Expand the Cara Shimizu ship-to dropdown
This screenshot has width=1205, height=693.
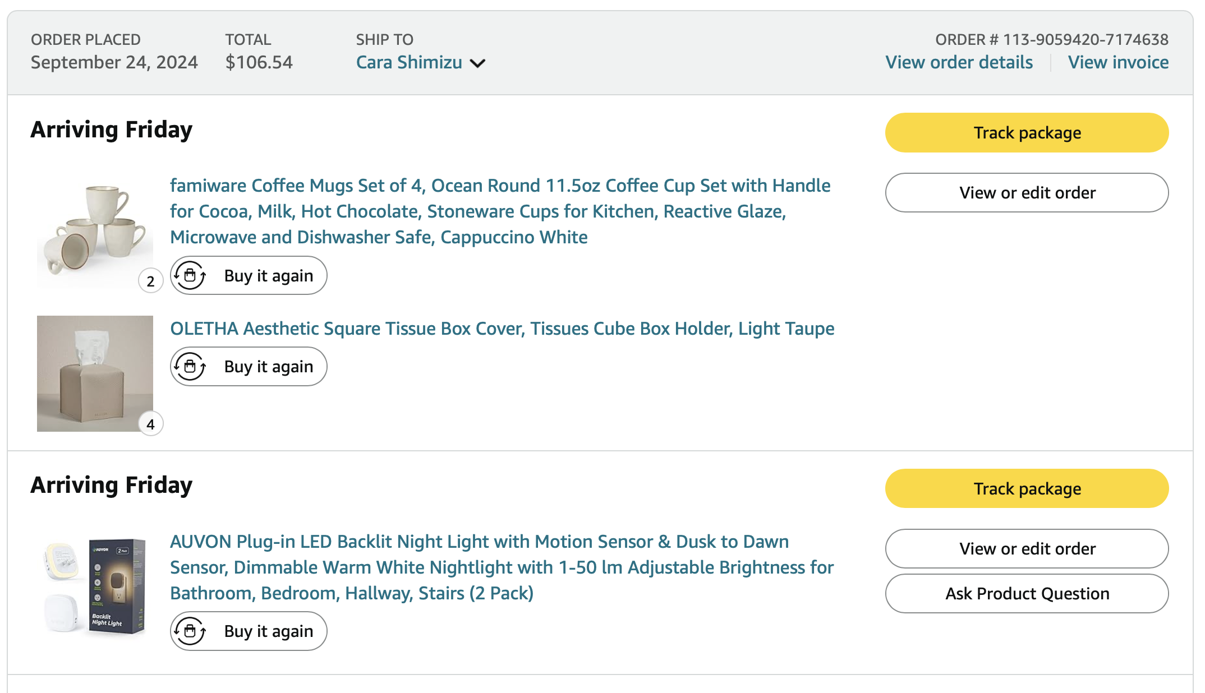477,63
